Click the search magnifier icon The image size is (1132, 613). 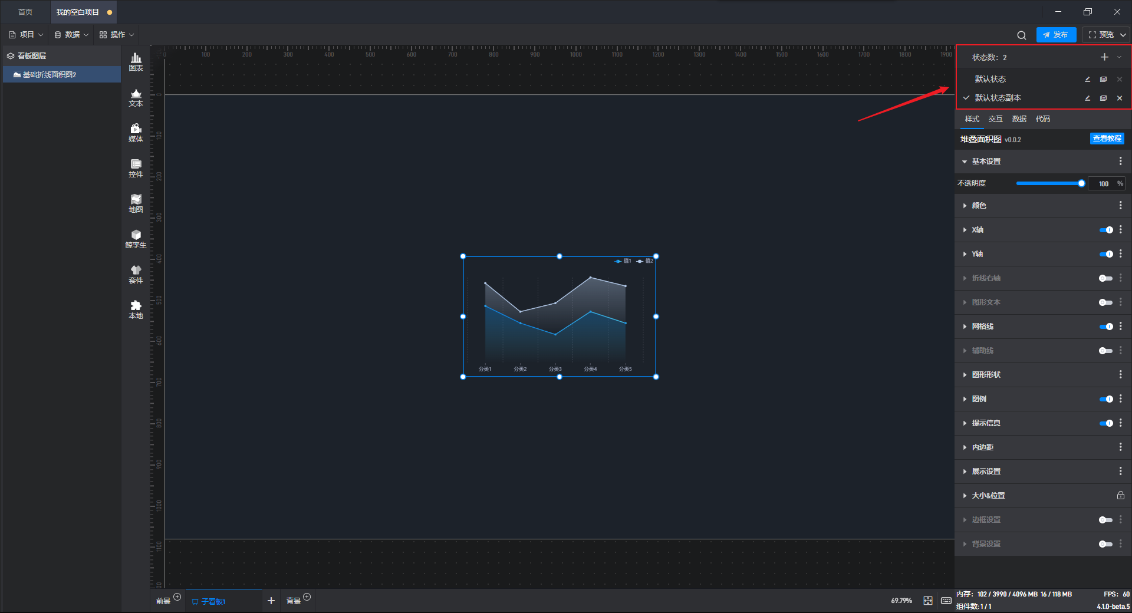1021,35
